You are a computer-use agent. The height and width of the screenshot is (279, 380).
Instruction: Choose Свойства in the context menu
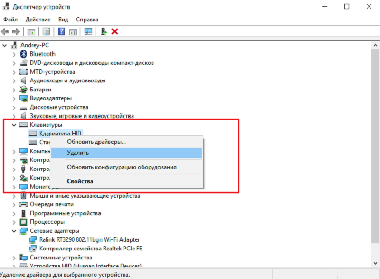pos(126,181)
